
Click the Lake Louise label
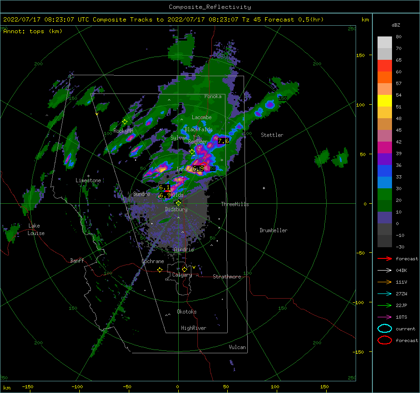click(x=36, y=229)
